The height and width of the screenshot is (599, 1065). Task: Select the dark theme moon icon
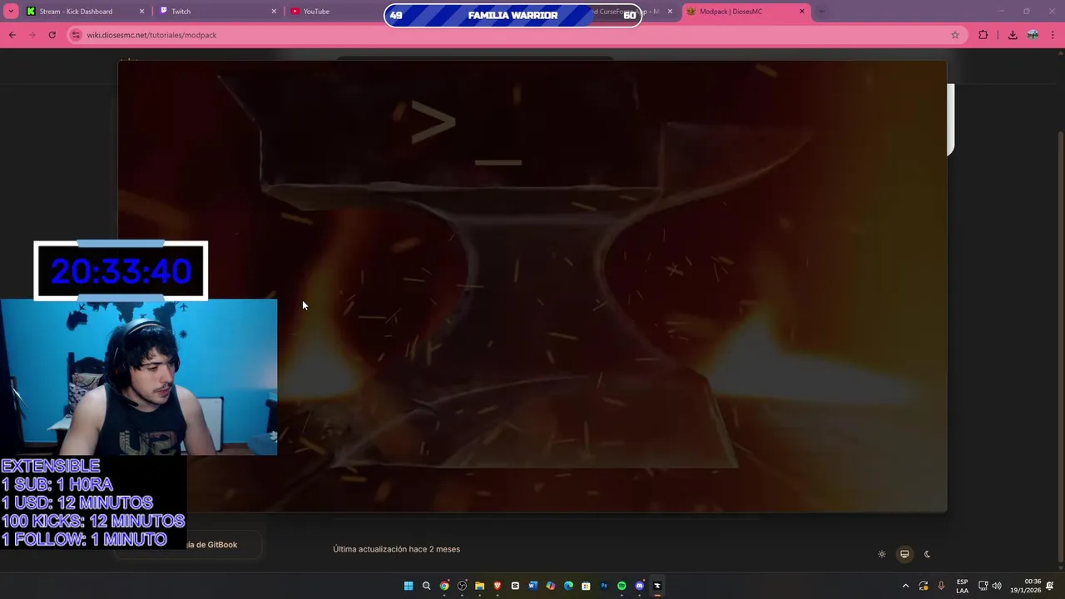[927, 554]
